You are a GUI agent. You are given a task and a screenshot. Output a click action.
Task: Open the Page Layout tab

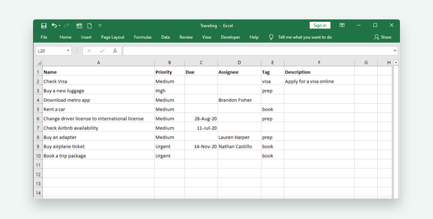113,37
